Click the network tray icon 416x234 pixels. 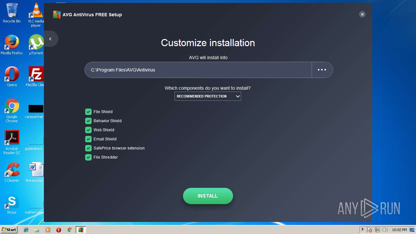(x=377, y=230)
